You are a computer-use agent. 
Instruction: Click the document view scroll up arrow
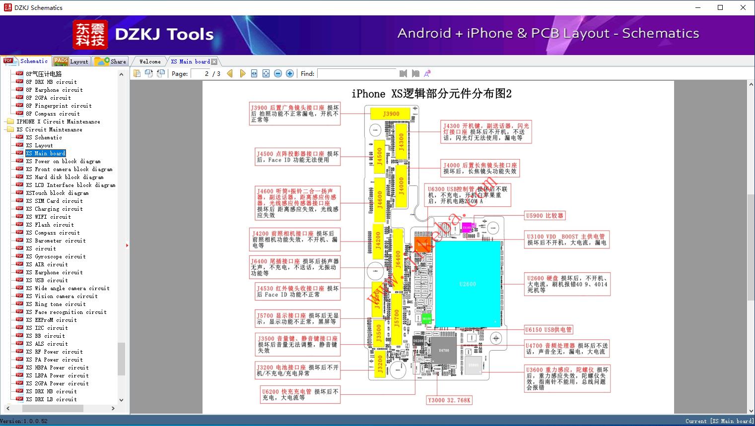click(751, 85)
